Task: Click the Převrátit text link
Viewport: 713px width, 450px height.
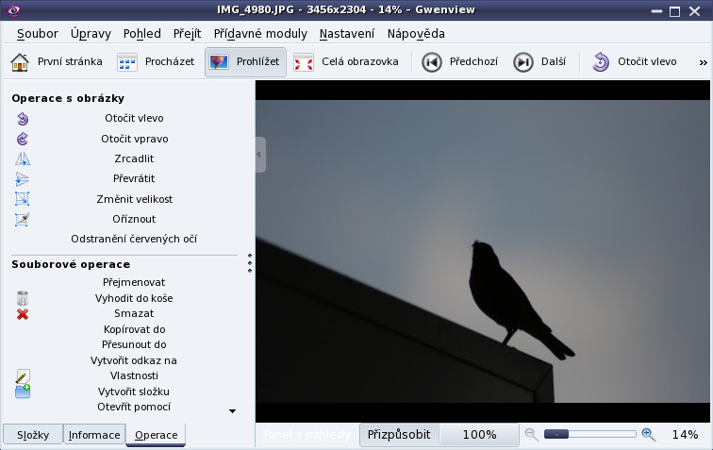Action: click(x=134, y=179)
